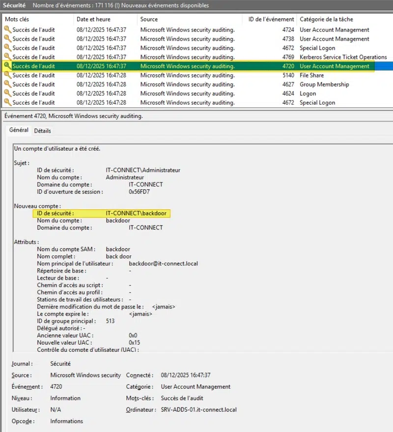Sort events by Date et heure header

[93, 19]
